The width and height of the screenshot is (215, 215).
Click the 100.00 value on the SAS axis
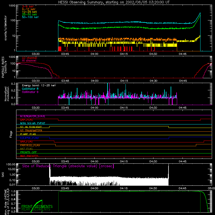click(x=11, y=164)
